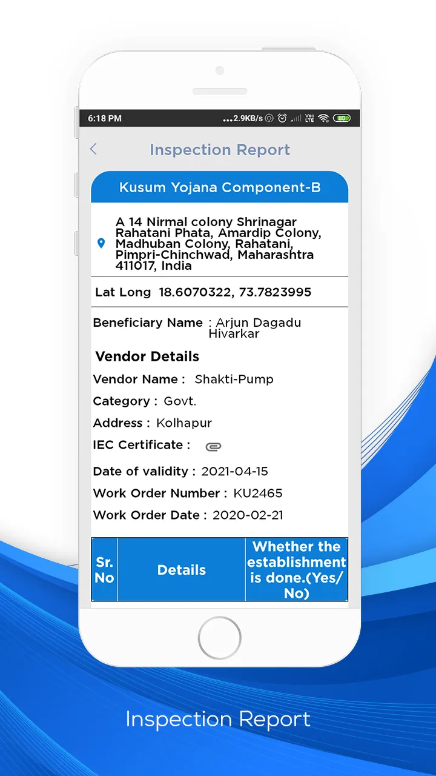The height and width of the screenshot is (776, 436).
Task: Click the Category value Govt.
Action: (x=180, y=401)
